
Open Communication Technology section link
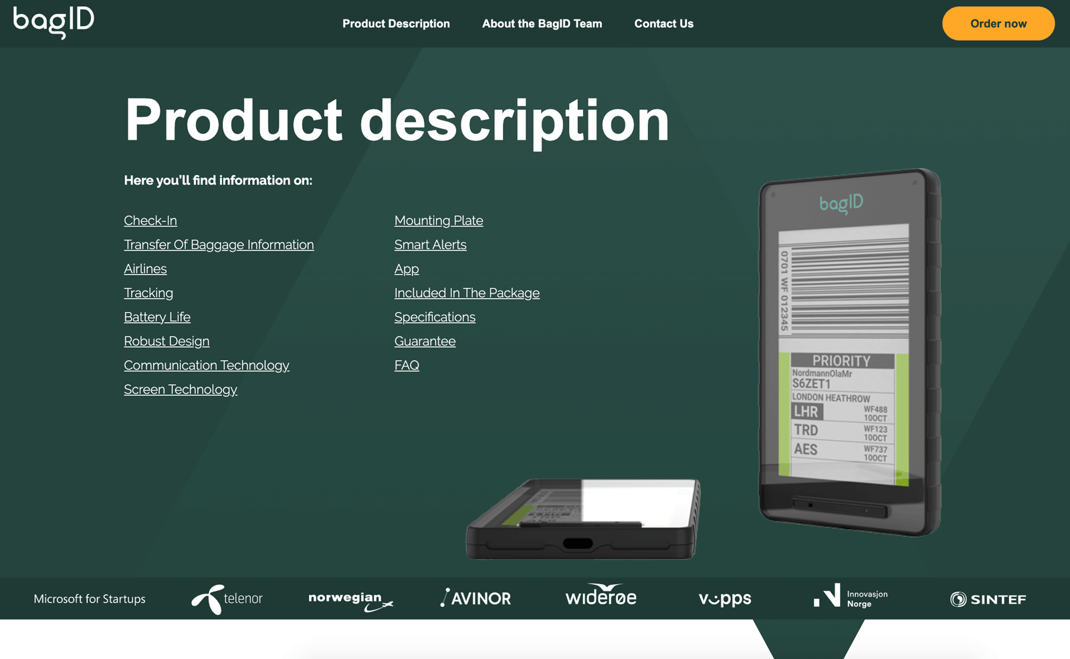click(207, 365)
